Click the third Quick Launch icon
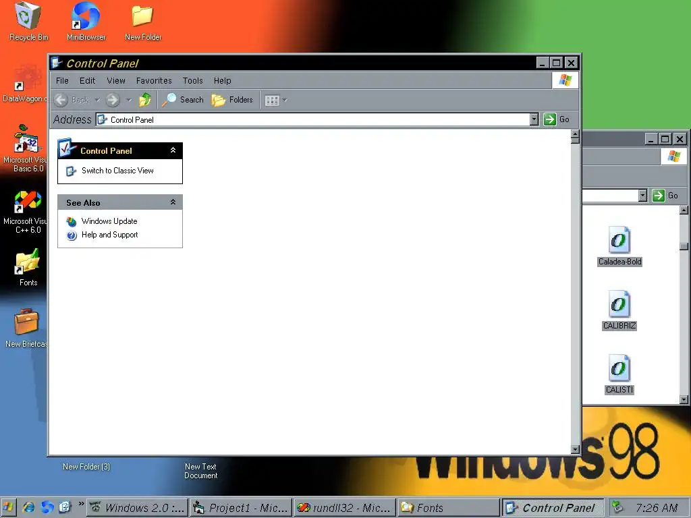691x518 pixels. [65, 507]
